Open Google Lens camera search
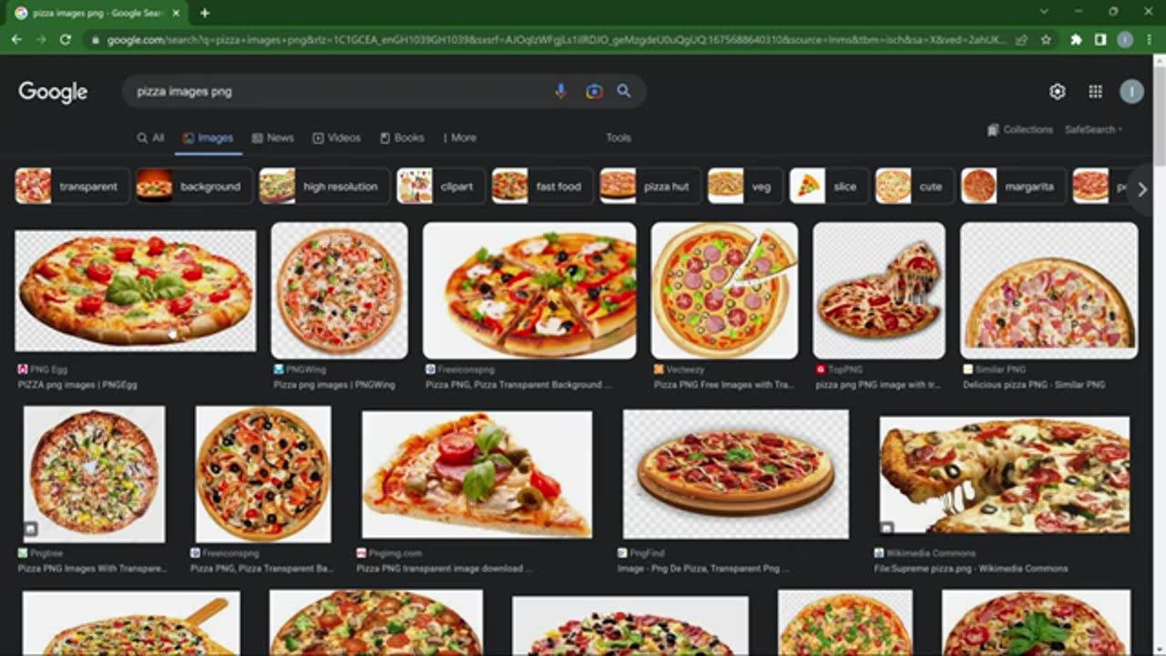1166x656 pixels. (594, 91)
